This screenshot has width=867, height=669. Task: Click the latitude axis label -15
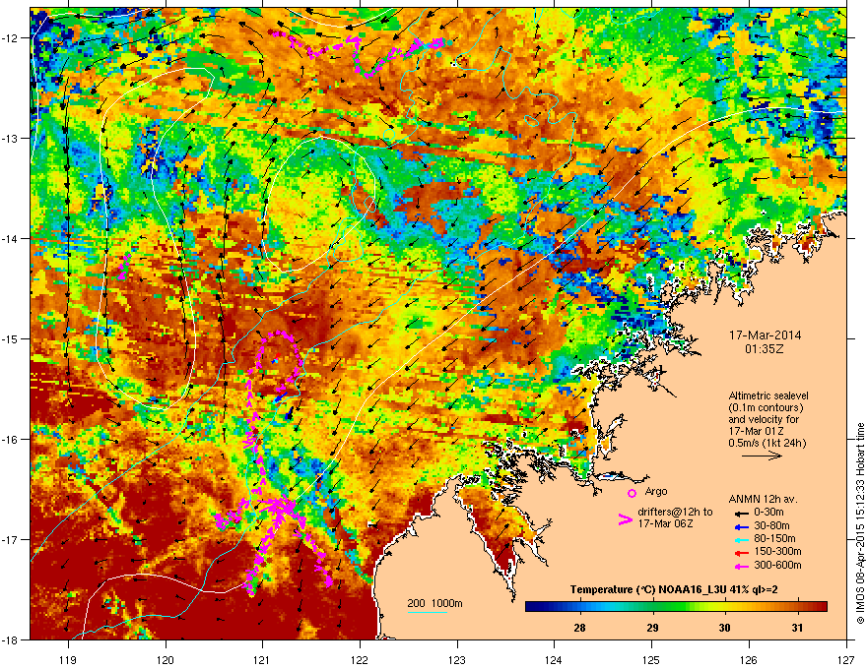10,338
